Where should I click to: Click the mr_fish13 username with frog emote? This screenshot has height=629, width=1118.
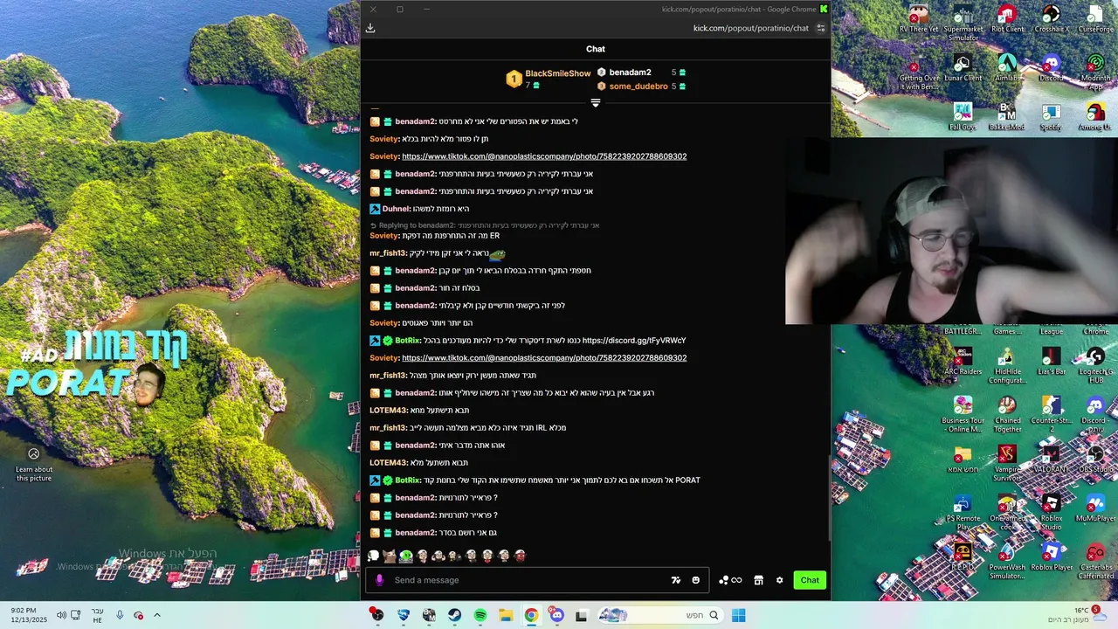click(387, 252)
